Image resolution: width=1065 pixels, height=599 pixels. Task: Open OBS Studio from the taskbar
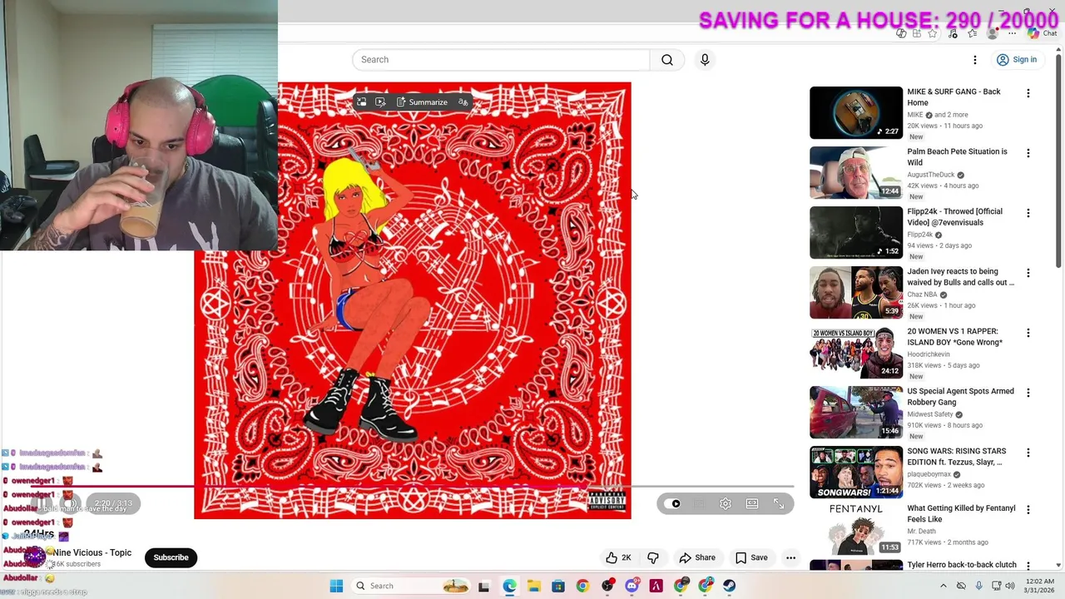[x=607, y=586]
